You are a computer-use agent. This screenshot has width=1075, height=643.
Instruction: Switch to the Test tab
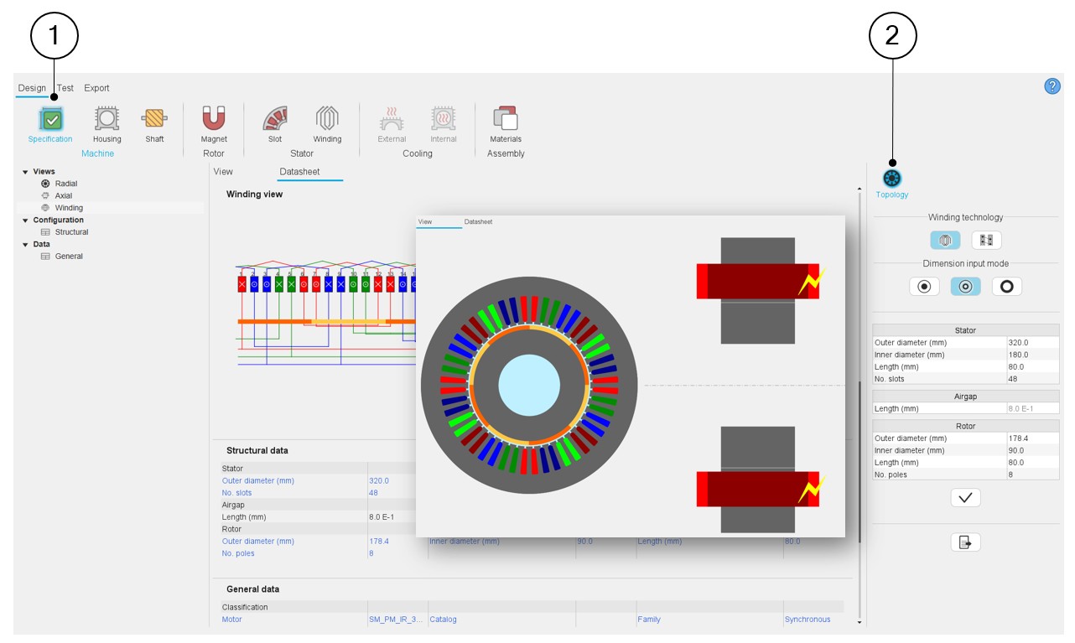tap(65, 88)
